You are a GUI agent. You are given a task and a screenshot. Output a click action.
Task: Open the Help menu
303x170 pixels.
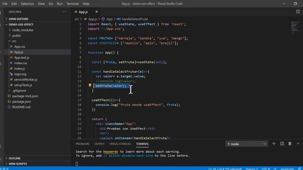[86, 4]
